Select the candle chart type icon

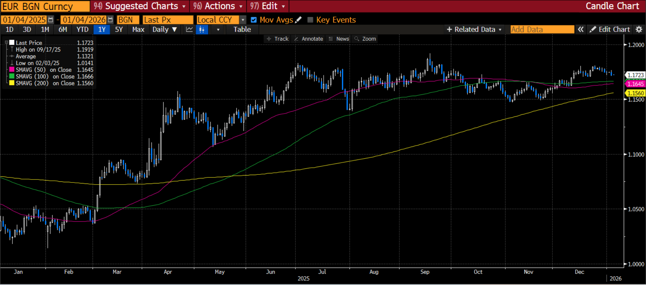202,30
